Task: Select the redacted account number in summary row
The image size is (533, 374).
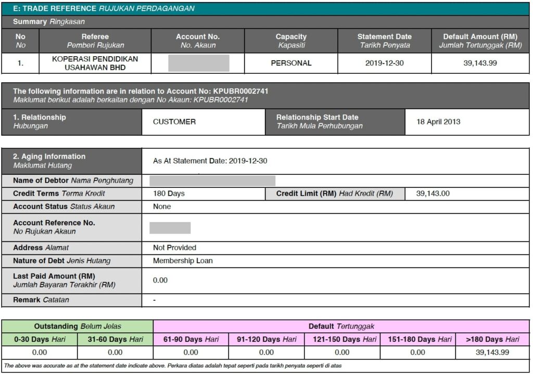Action: click(x=199, y=63)
